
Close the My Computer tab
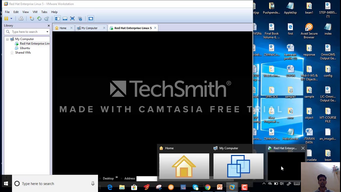104,28
